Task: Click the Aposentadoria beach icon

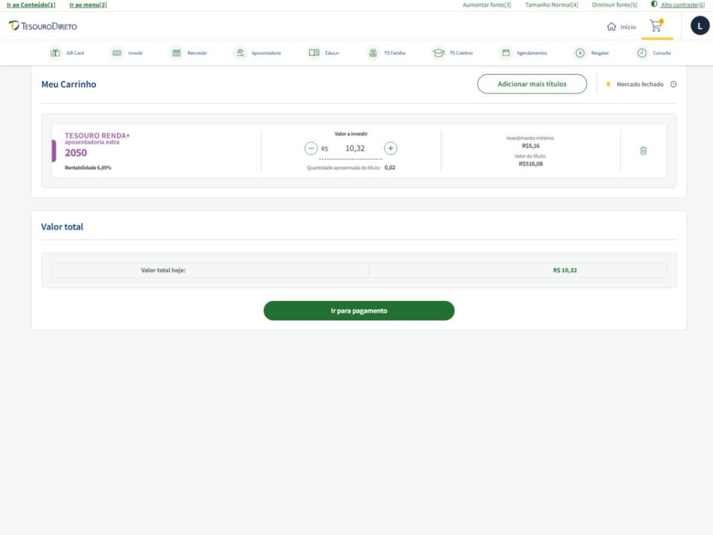Action: tap(240, 53)
